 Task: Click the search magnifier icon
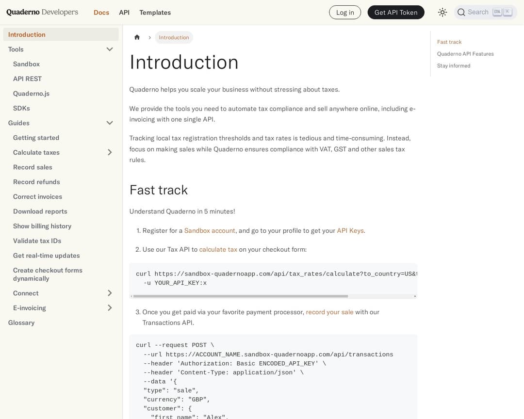coord(461,12)
